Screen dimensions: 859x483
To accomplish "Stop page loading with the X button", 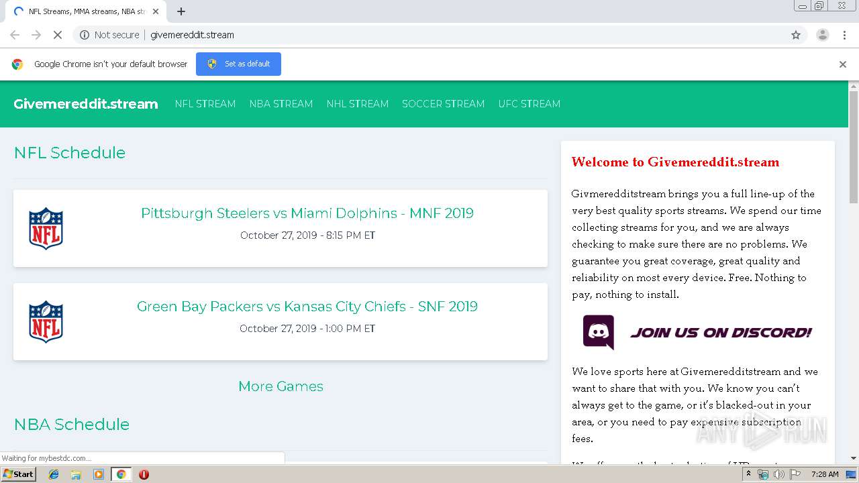I will tap(57, 35).
